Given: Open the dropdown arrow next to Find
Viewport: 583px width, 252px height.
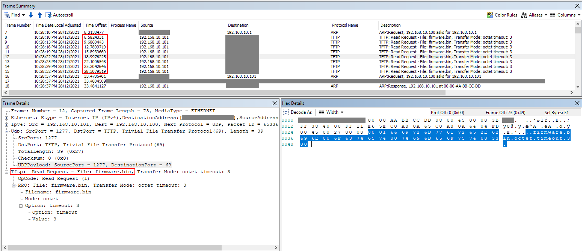Looking at the screenshot, I should [x=23, y=15].
